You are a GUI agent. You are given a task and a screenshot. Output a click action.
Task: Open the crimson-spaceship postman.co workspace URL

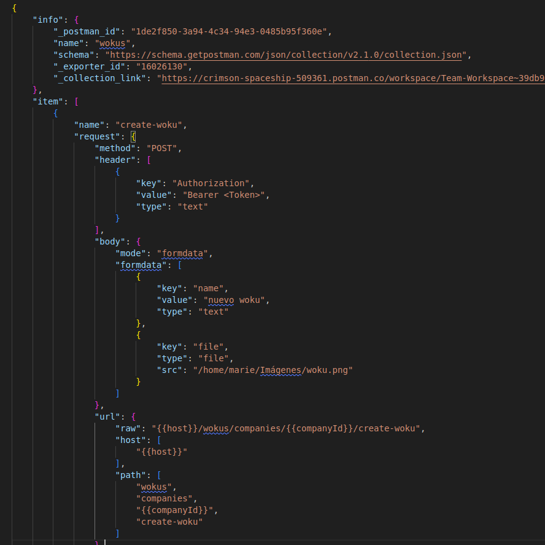[353, 78]
